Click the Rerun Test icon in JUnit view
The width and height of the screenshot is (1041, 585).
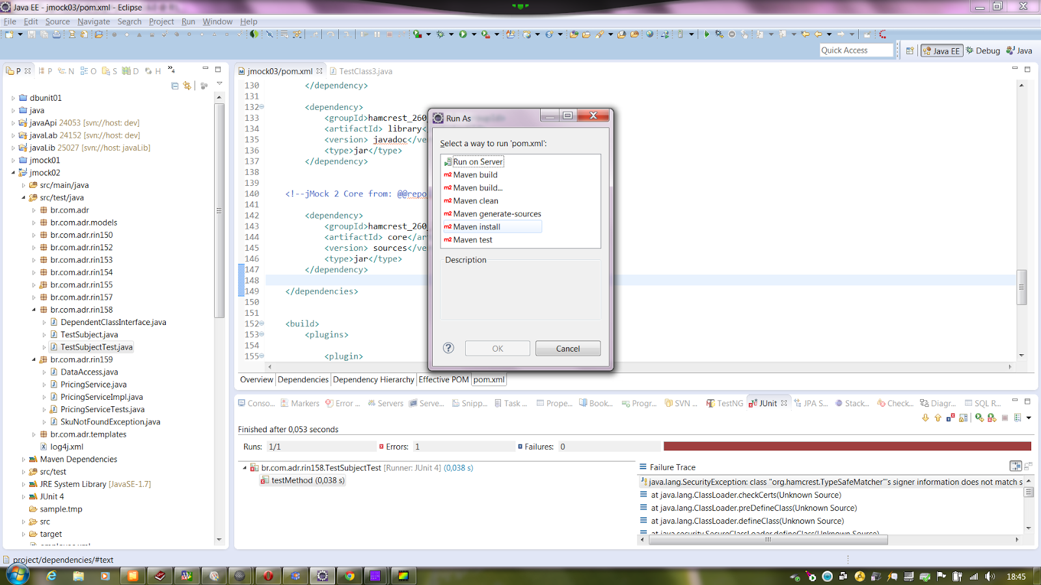point(979,418)
